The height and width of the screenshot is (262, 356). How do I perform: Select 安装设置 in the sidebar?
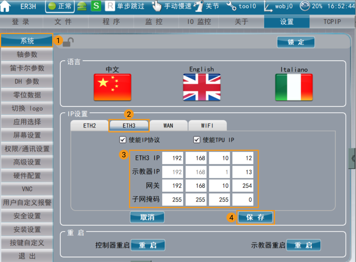tap(27, 230)
